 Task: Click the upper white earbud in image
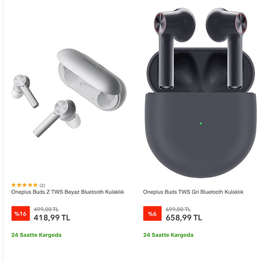click(x=24, y=90)
